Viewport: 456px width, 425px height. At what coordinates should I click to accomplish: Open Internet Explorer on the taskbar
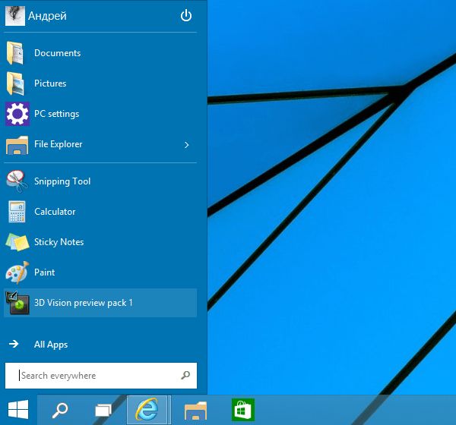(x=147, y=410)
